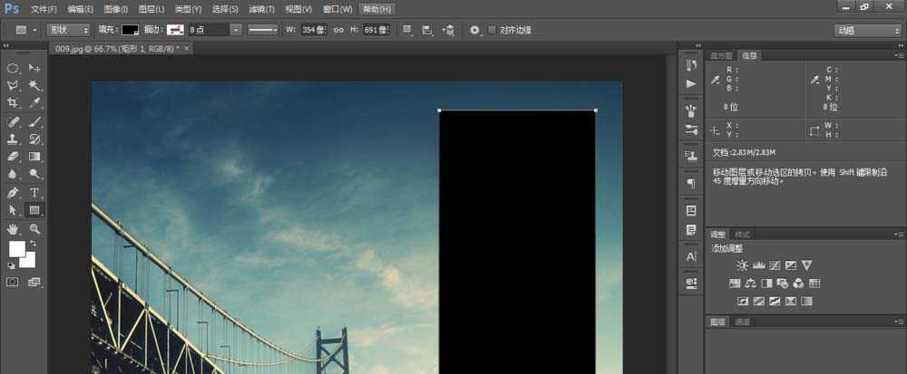Screen dimensions: 907x374
Task: Select the Elliptical Marquee tool
Action: tap(14, 68)
